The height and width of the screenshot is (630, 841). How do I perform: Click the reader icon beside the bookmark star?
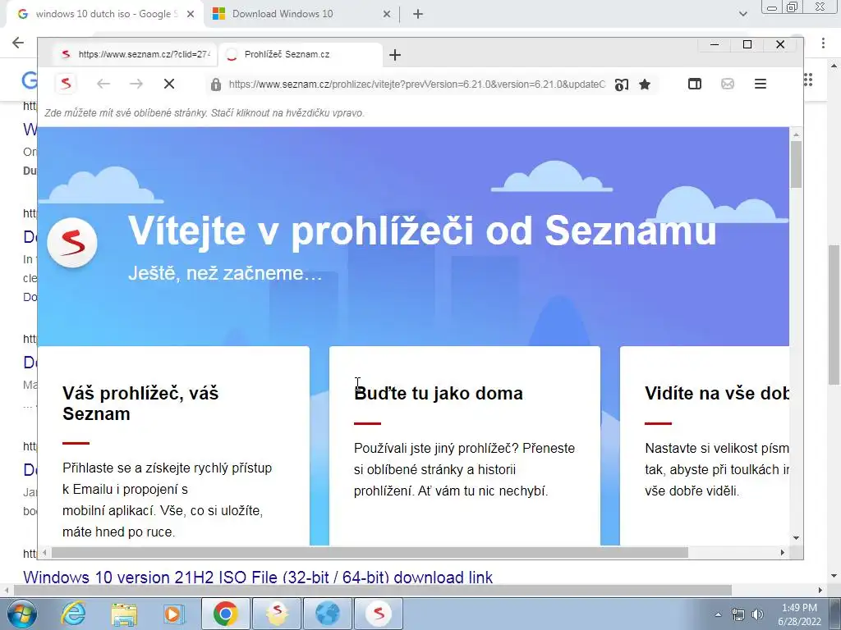point(621,84)
